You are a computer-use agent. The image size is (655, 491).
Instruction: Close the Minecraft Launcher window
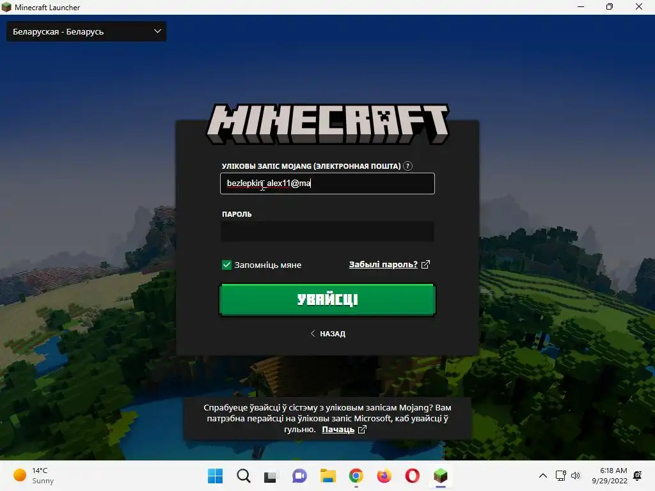639,6
